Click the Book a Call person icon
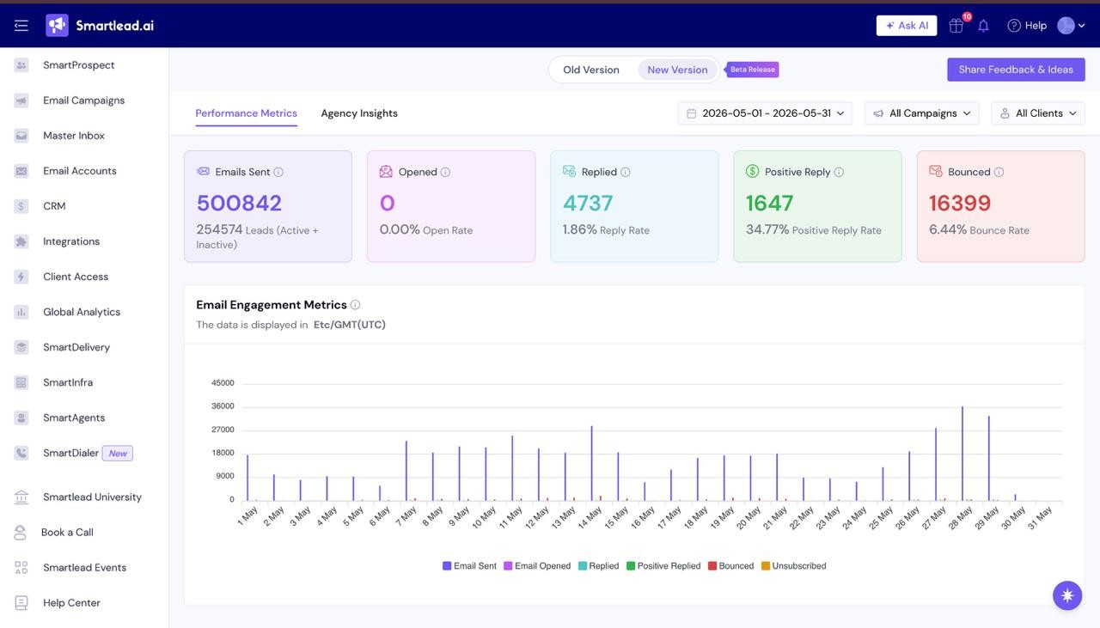 (x=20, y=533)
